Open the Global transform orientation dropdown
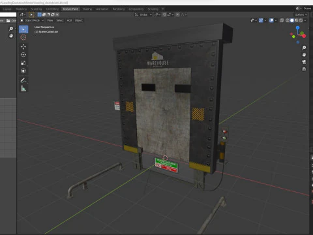The image size is (313, 235). click(x=143, y=14)
